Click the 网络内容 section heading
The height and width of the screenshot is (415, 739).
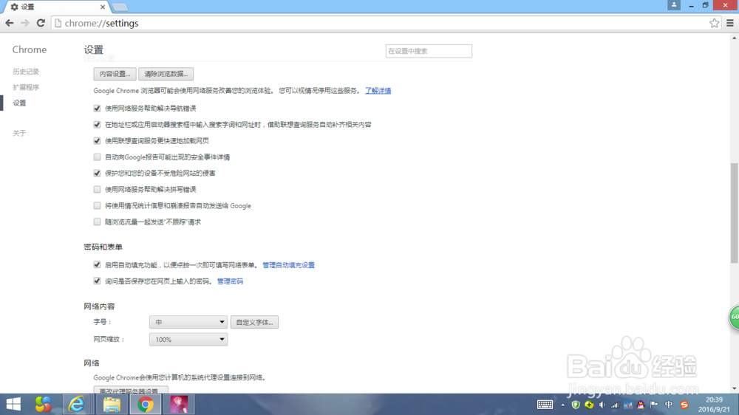click(100, 306)
